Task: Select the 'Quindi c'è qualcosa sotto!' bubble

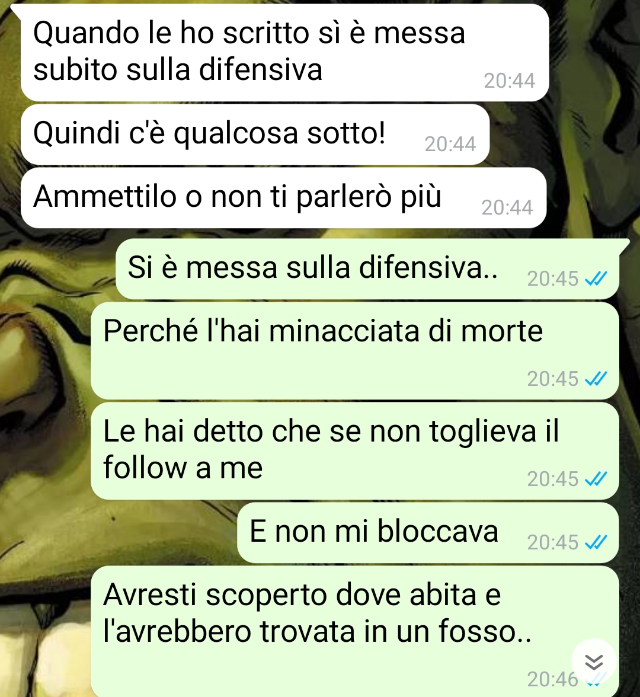Action: pyautogui.click(x=255, y=135)
